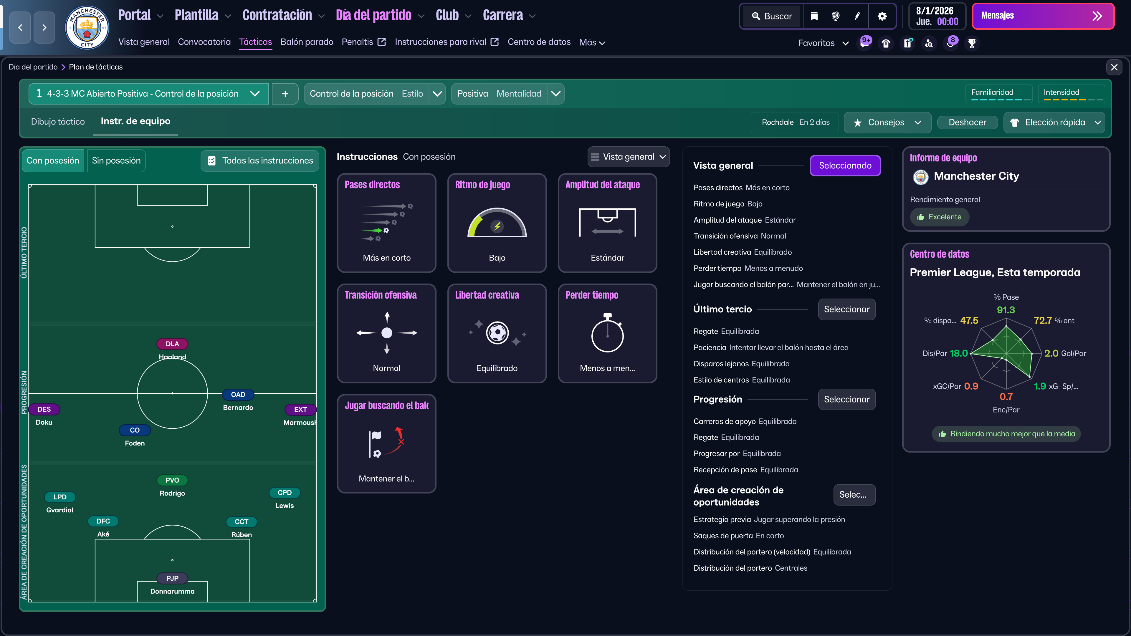This screenshot has width=1131, height=636.
Task: Open the Mentalidad Positiva dropdown
Action: click(x=555, y=94)
